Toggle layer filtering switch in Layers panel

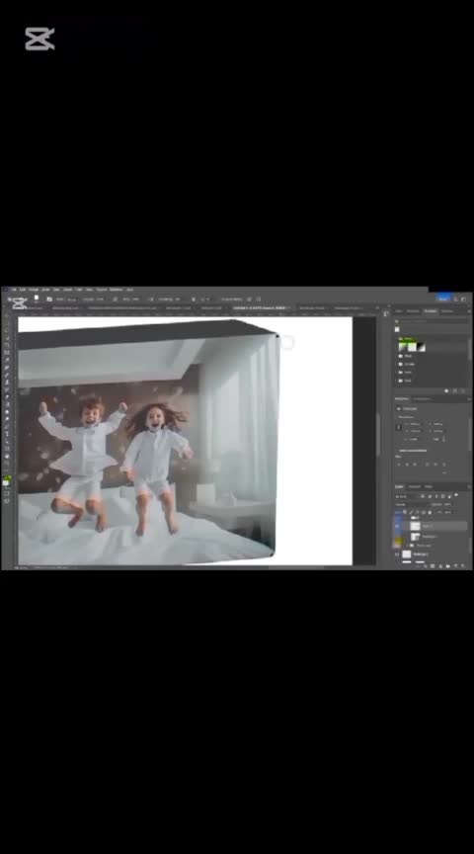(456, 495)
